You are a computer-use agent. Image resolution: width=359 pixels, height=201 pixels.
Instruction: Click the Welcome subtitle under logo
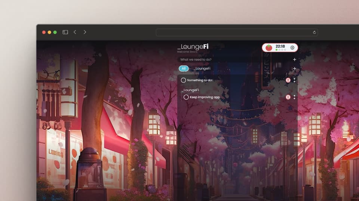[187, 52]
